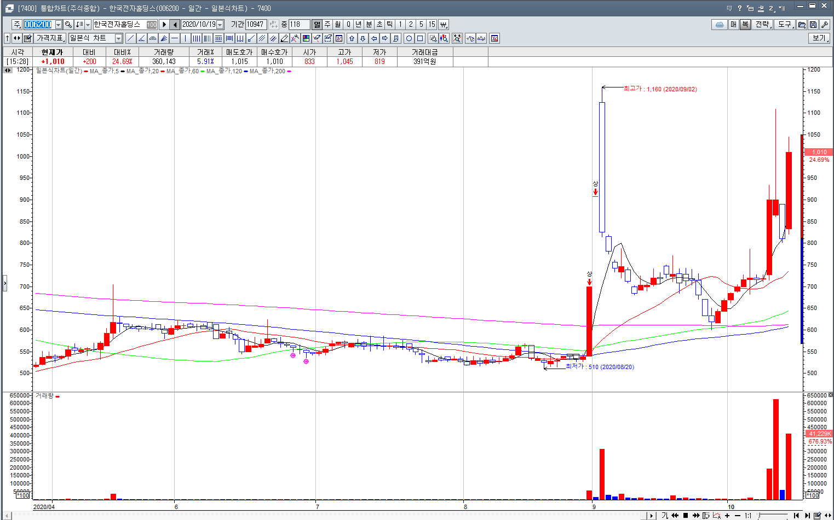Toggle weekly period button 주

pos(327,25)
